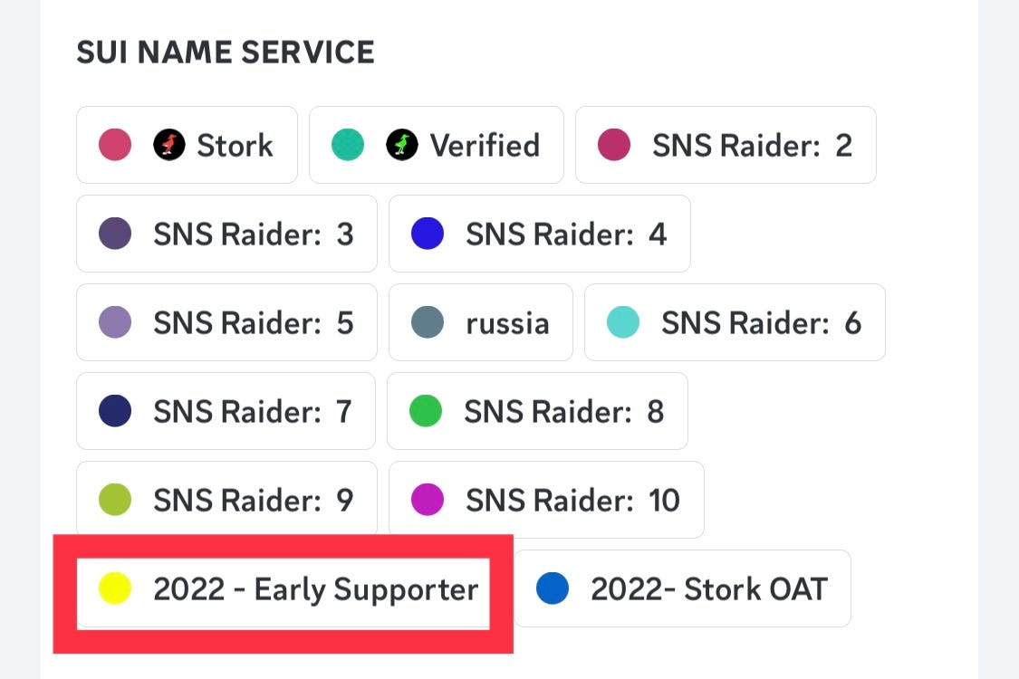Select the green circle on SNS Raider 8
The image size is (1019, 679).
(x=425, y=411)
